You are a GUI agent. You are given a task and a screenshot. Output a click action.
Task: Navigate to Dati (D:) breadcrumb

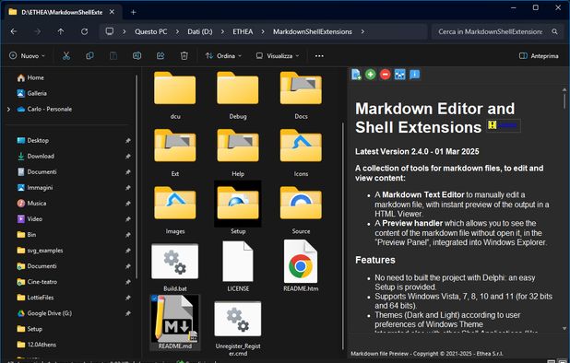coord(200,31)
